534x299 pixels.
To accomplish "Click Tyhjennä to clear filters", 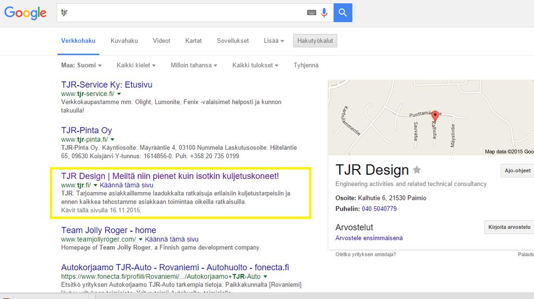I will click(x=306, y=65).
